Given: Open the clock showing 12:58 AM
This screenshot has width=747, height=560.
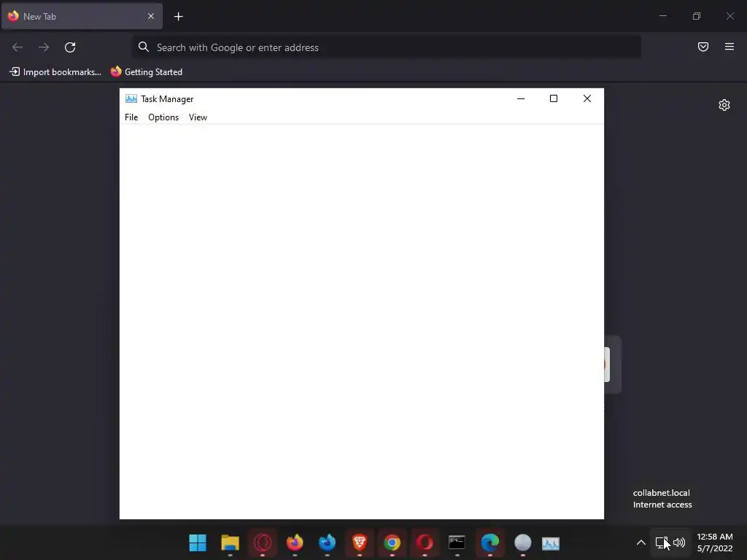Looking at the screenshot, I should [715, 542].
